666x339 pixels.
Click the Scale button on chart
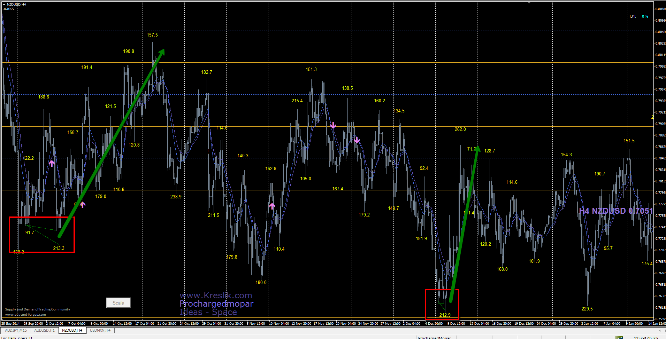[x=118, y=303]
